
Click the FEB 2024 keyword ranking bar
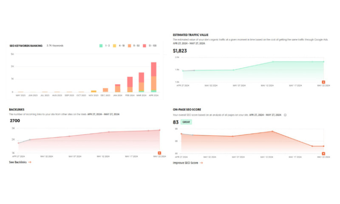pyautogui.click(x=130, y=85)
